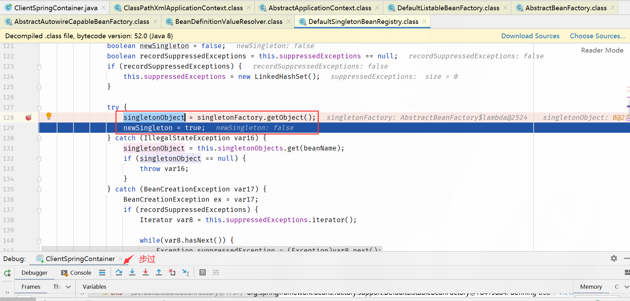Close the ClassPathXmlApplicationContext.class tab
Viewport: 630px width, 301px height.
pyautogui.click(x=249, y=8)
